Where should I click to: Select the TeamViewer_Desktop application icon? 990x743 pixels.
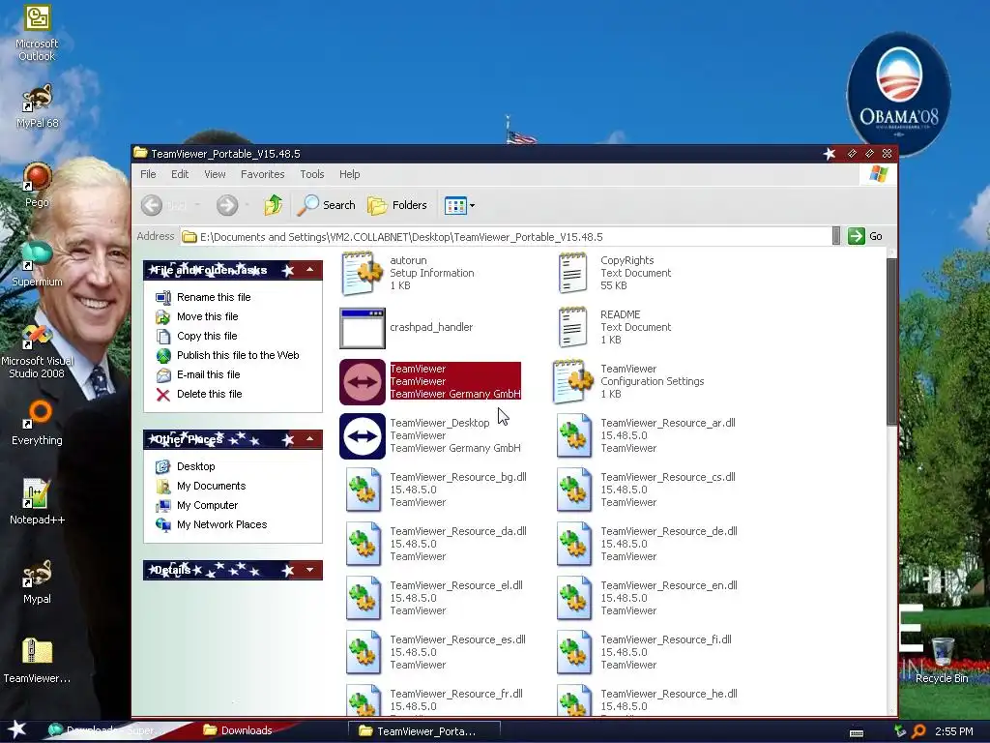363,436
